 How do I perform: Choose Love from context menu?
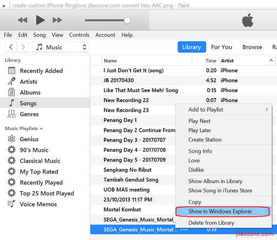tap(223, 160)
